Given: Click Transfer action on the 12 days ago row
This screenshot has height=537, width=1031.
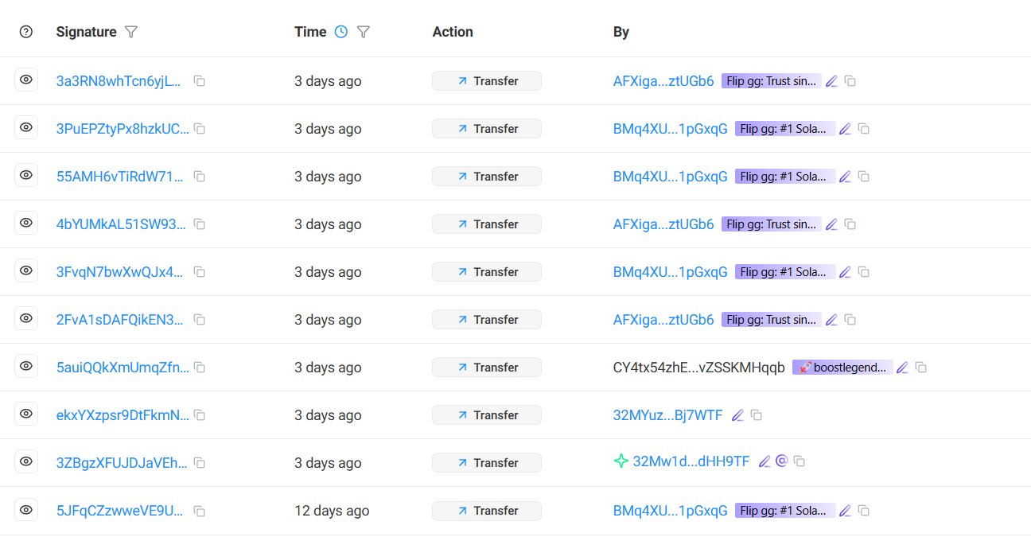Looking at the screenshot, I should tap(487, 511).
